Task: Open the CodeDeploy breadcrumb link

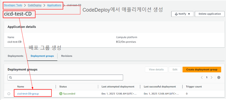Action: click(35, 5)
